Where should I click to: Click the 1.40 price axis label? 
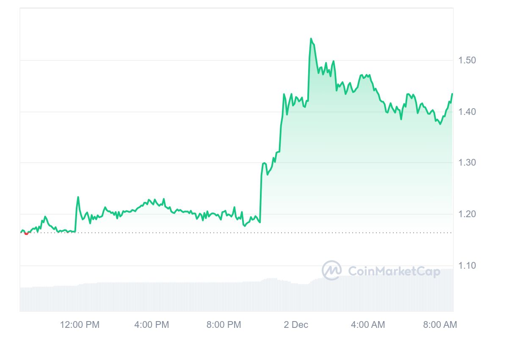467,112
